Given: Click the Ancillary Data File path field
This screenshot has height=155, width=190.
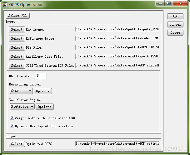Looking at the screenshot, I should 117,56.
